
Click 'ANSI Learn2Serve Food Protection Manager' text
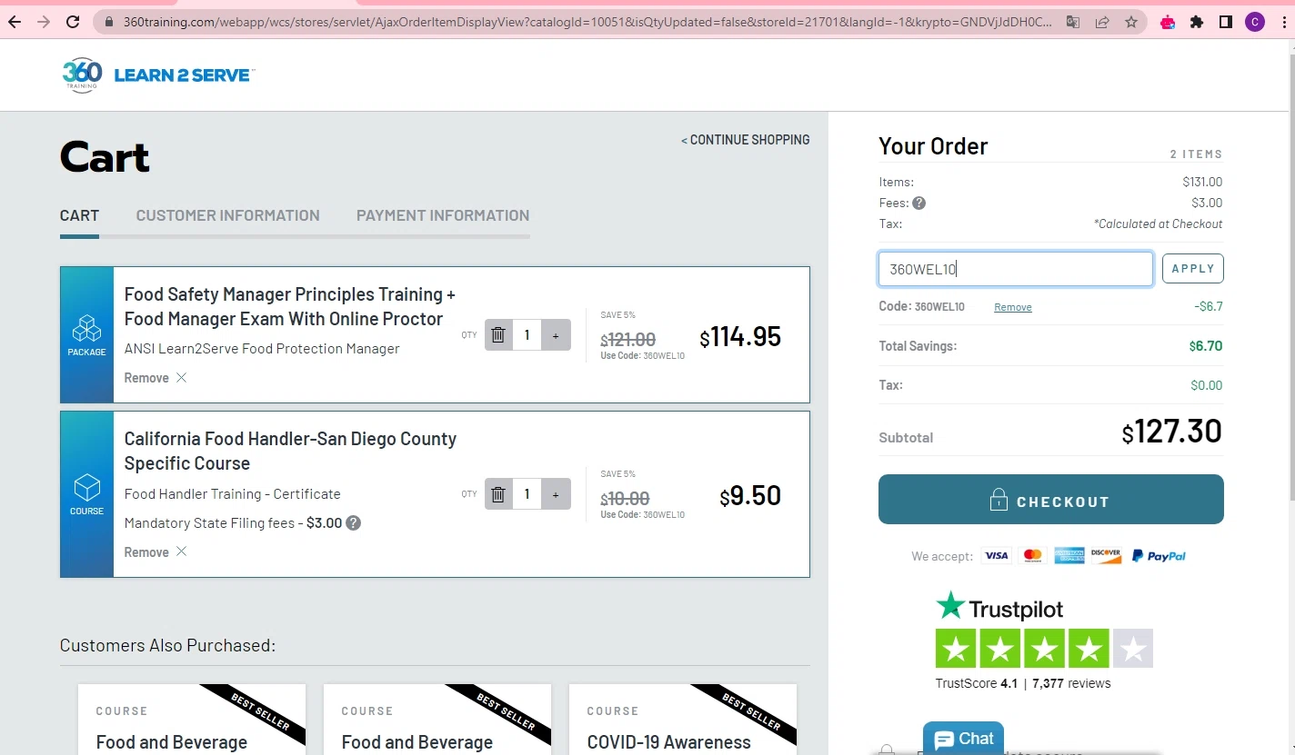pos(262,349)
